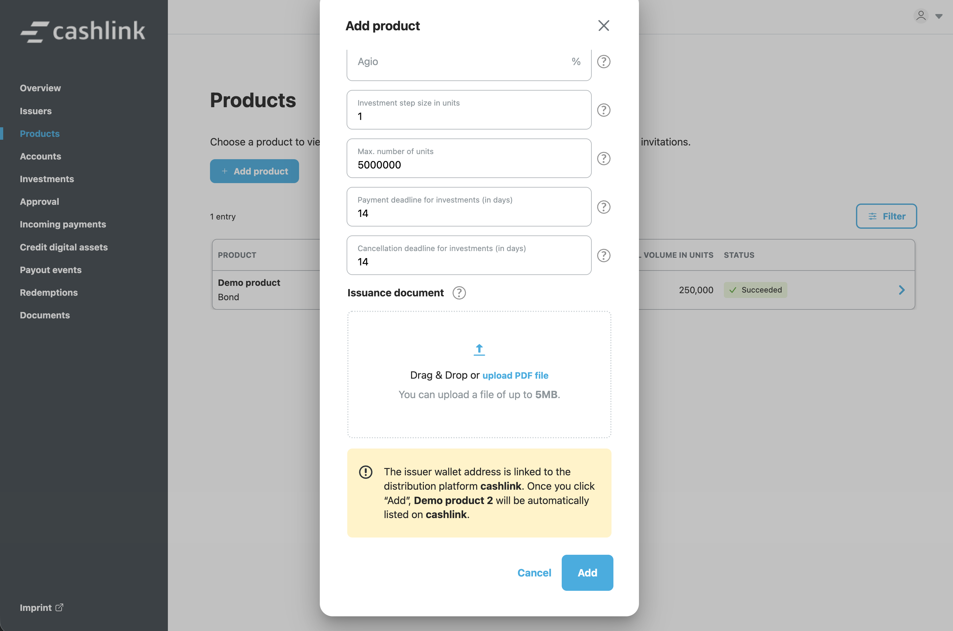Click the upload PDF file link
Image resolution: width=953 pixels, height=631 pixels.
click(x=515, y=375)
